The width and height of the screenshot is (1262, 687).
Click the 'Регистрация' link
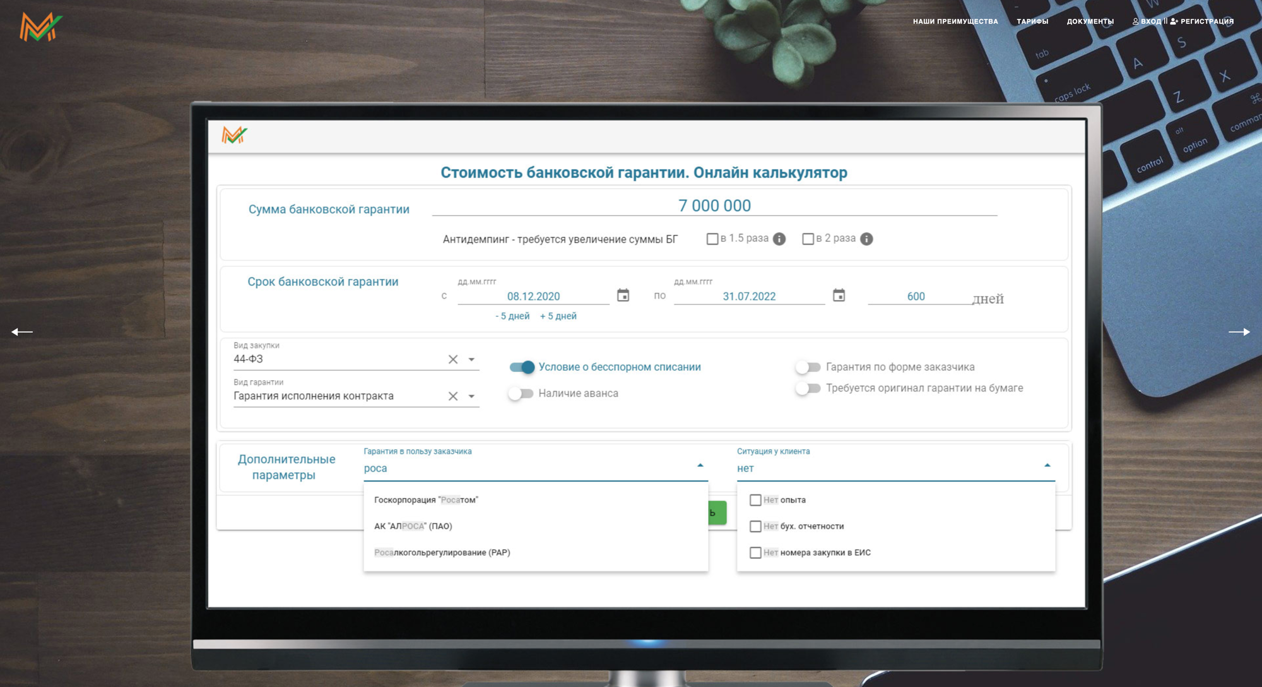(1202, 21)
